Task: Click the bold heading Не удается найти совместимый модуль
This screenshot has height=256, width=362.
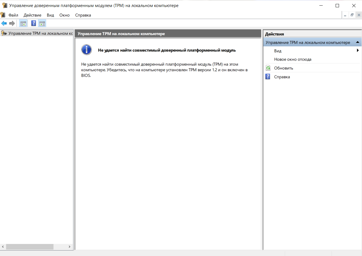Action: (x=167, y=50)
